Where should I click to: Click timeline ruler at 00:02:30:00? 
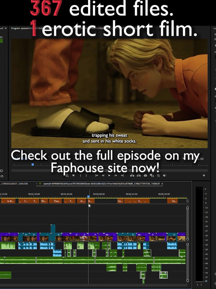[164, 194]
